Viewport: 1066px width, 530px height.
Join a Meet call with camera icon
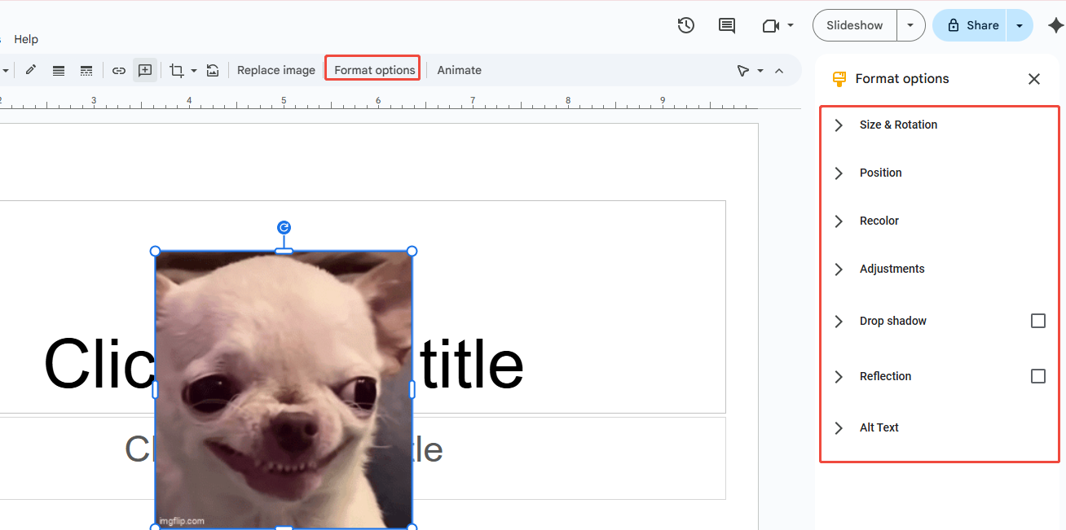pos(771,25)
